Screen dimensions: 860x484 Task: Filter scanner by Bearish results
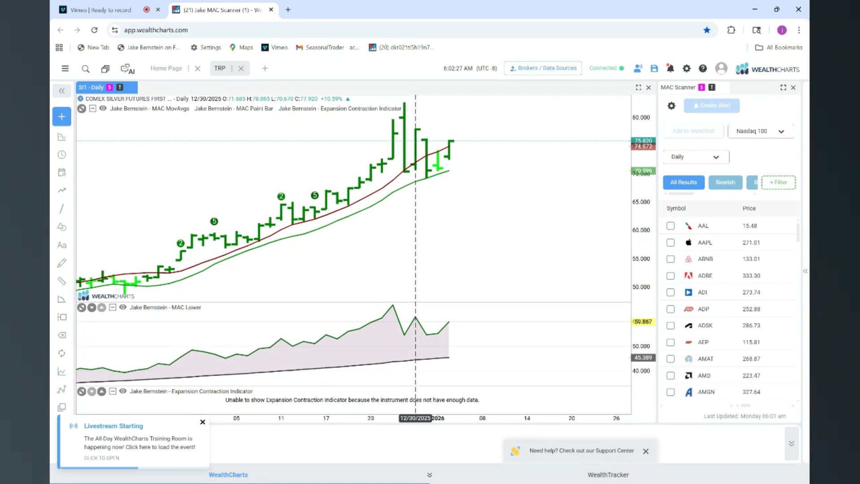(725, 182)
